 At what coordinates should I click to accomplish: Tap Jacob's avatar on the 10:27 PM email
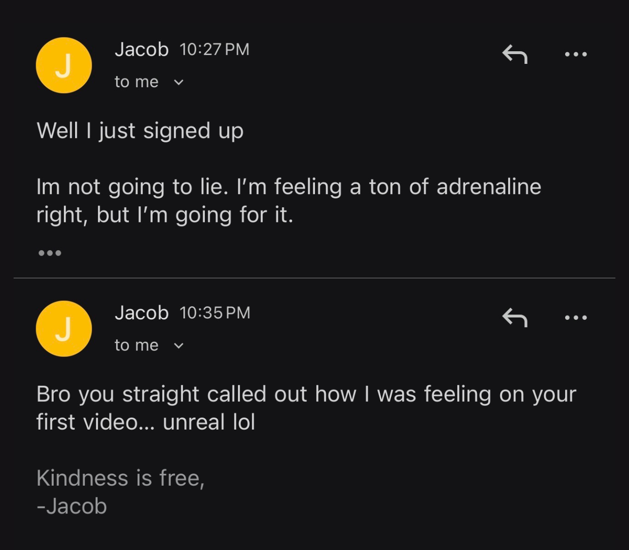click(x=64, y=65)
